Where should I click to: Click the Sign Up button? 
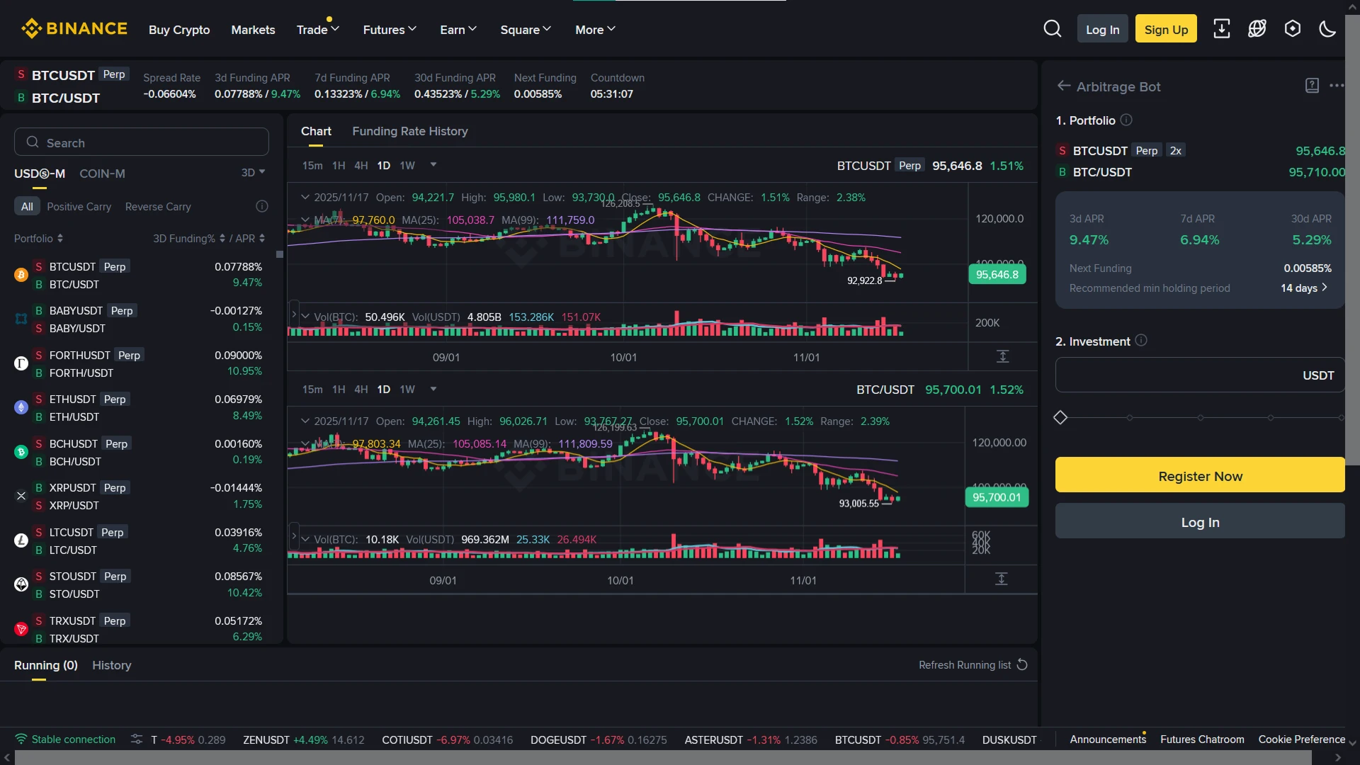tap(1165, 28)
